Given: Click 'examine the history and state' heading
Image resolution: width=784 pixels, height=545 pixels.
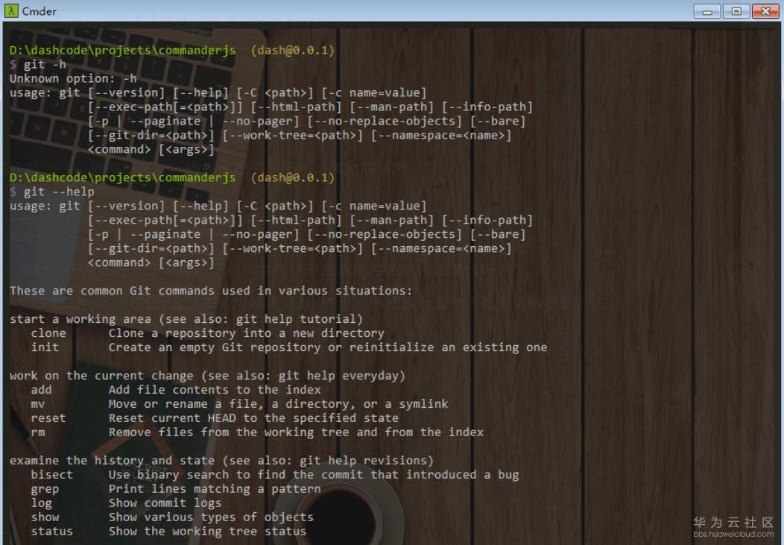Looking at the screenshot, I should (x=221, y=461).
